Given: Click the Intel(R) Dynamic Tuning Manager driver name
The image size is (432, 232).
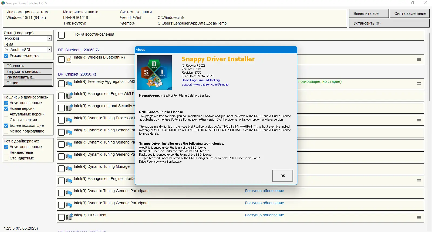Looking at the screenshot, I should pyautogui.click(x=102, y=166).
